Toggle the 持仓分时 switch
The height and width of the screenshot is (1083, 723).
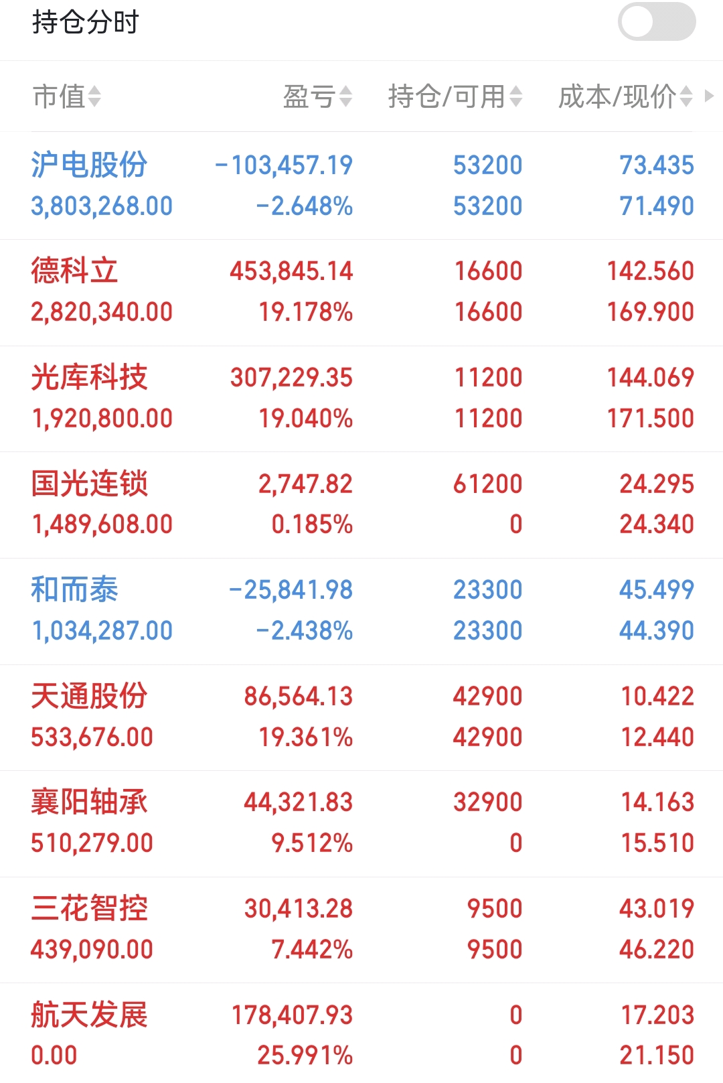click(656, 22)
